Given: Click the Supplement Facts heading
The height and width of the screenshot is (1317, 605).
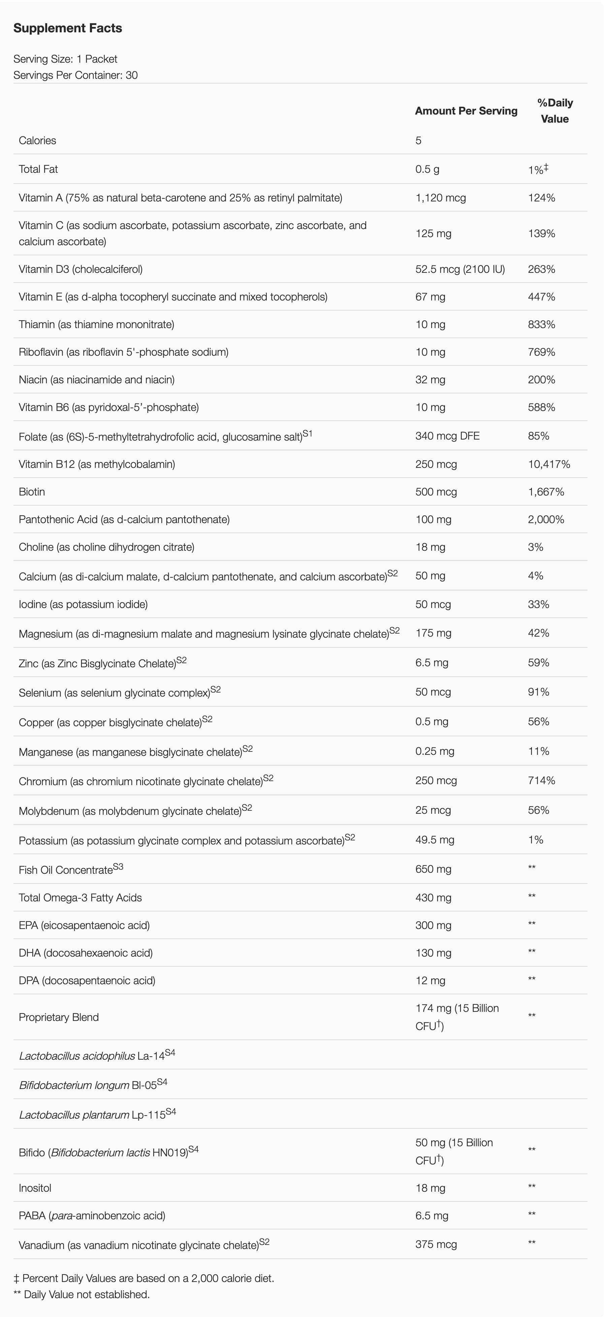Looking at the screenshot, I should pos(67,28).
